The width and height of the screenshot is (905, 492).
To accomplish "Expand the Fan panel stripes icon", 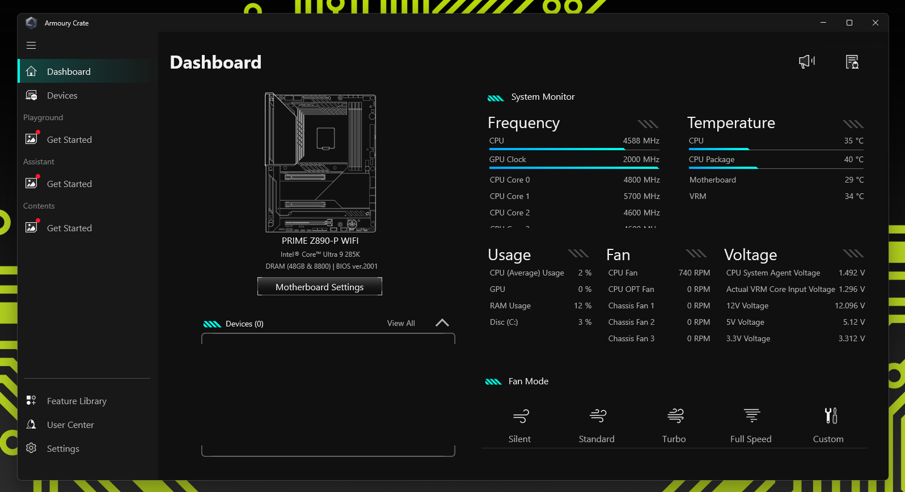I will pos(696,253).
